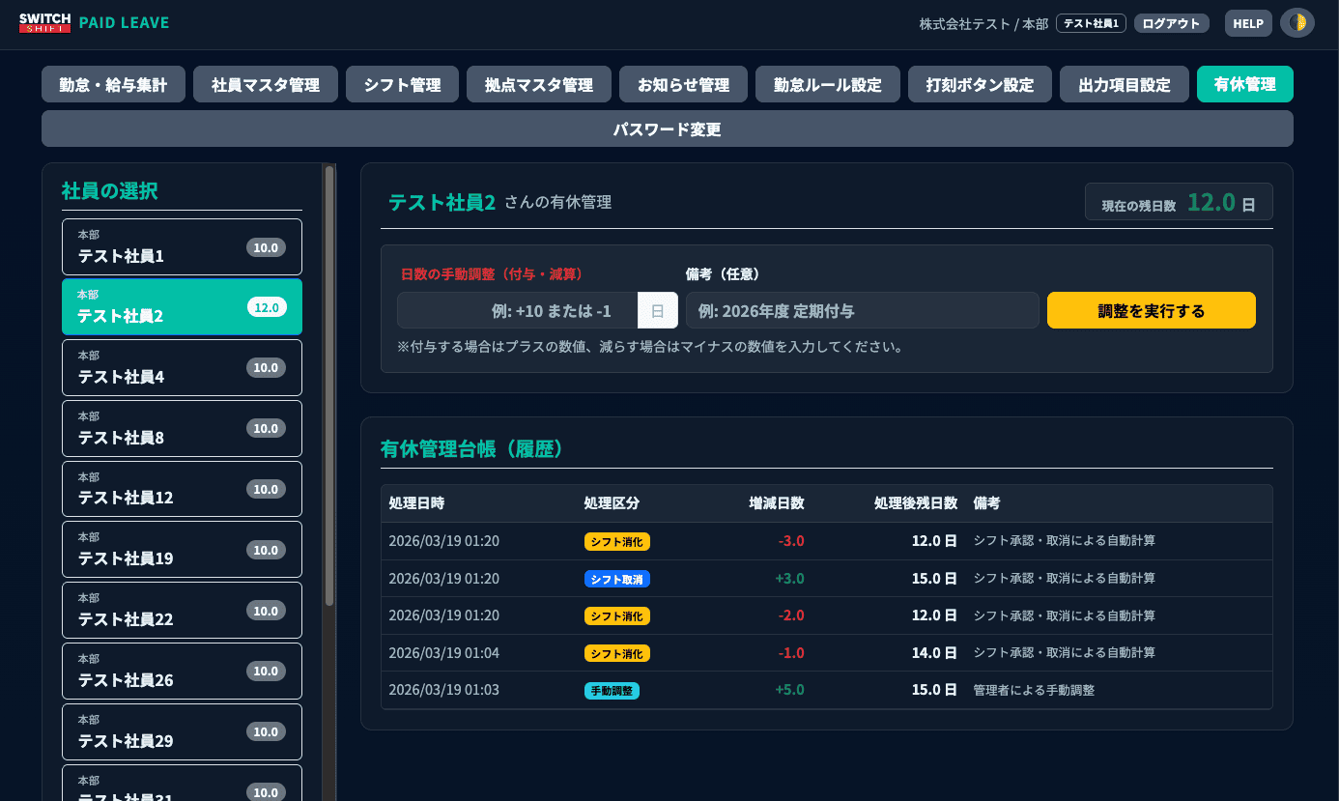Open the パスワード変更 page

coord(667,128)
